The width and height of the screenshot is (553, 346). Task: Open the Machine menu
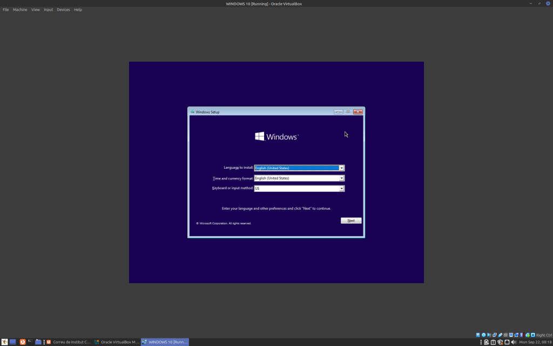point(20,10)
